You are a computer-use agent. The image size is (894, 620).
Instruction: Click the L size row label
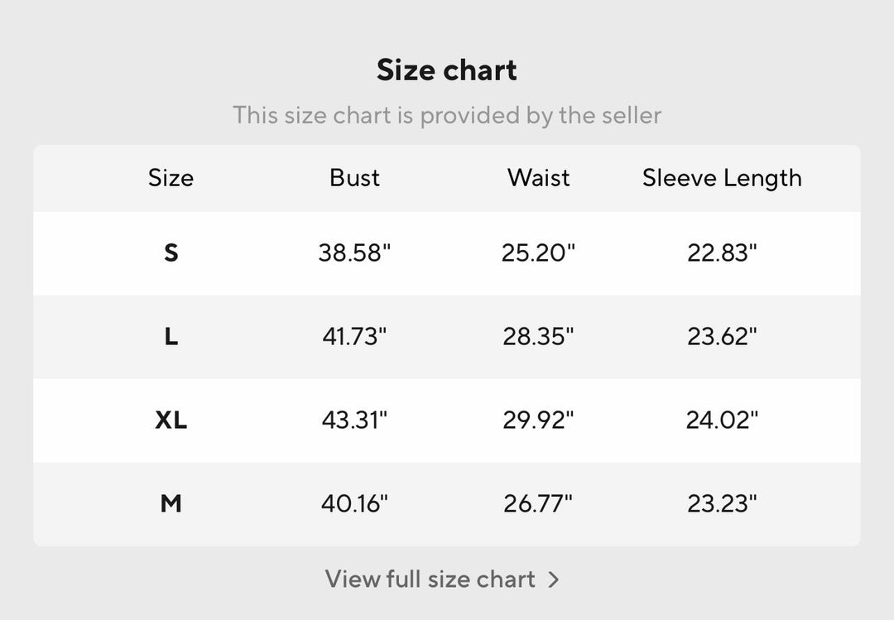[171, 337]
